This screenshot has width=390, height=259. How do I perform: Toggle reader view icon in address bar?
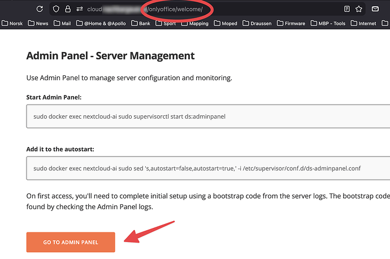(x=346, y=9)
